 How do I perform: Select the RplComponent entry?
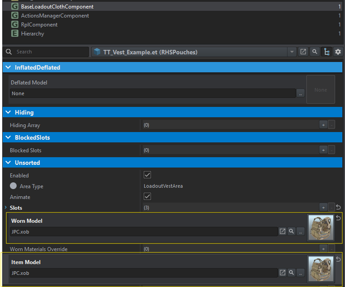pos(39,25)
